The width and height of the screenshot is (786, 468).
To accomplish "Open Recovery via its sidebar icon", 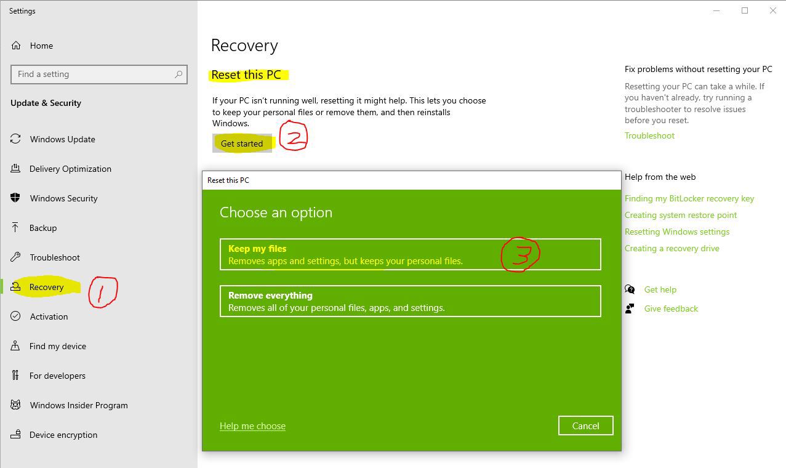I will [x=15, y=287].
